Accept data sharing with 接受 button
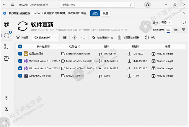Viewport: 189px width, 127px height. click(x=95, y=13)
